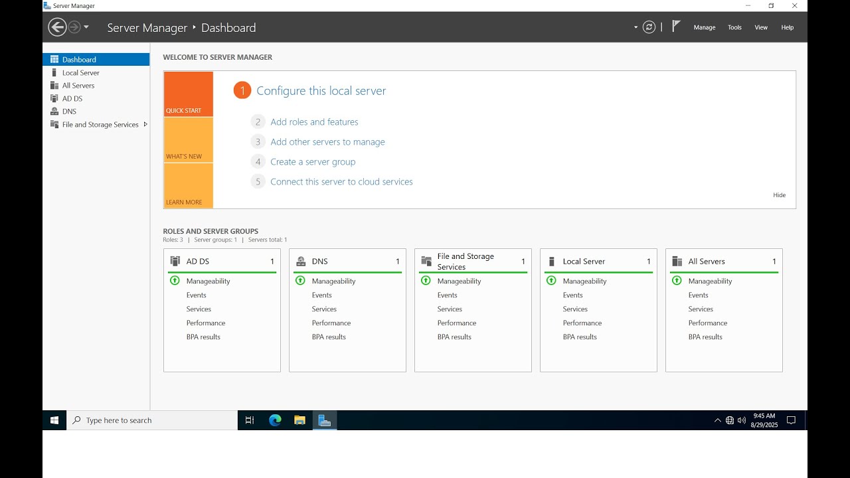Open the navigation history dropdown arrow
850x478 pixels.
pos(86,27)
